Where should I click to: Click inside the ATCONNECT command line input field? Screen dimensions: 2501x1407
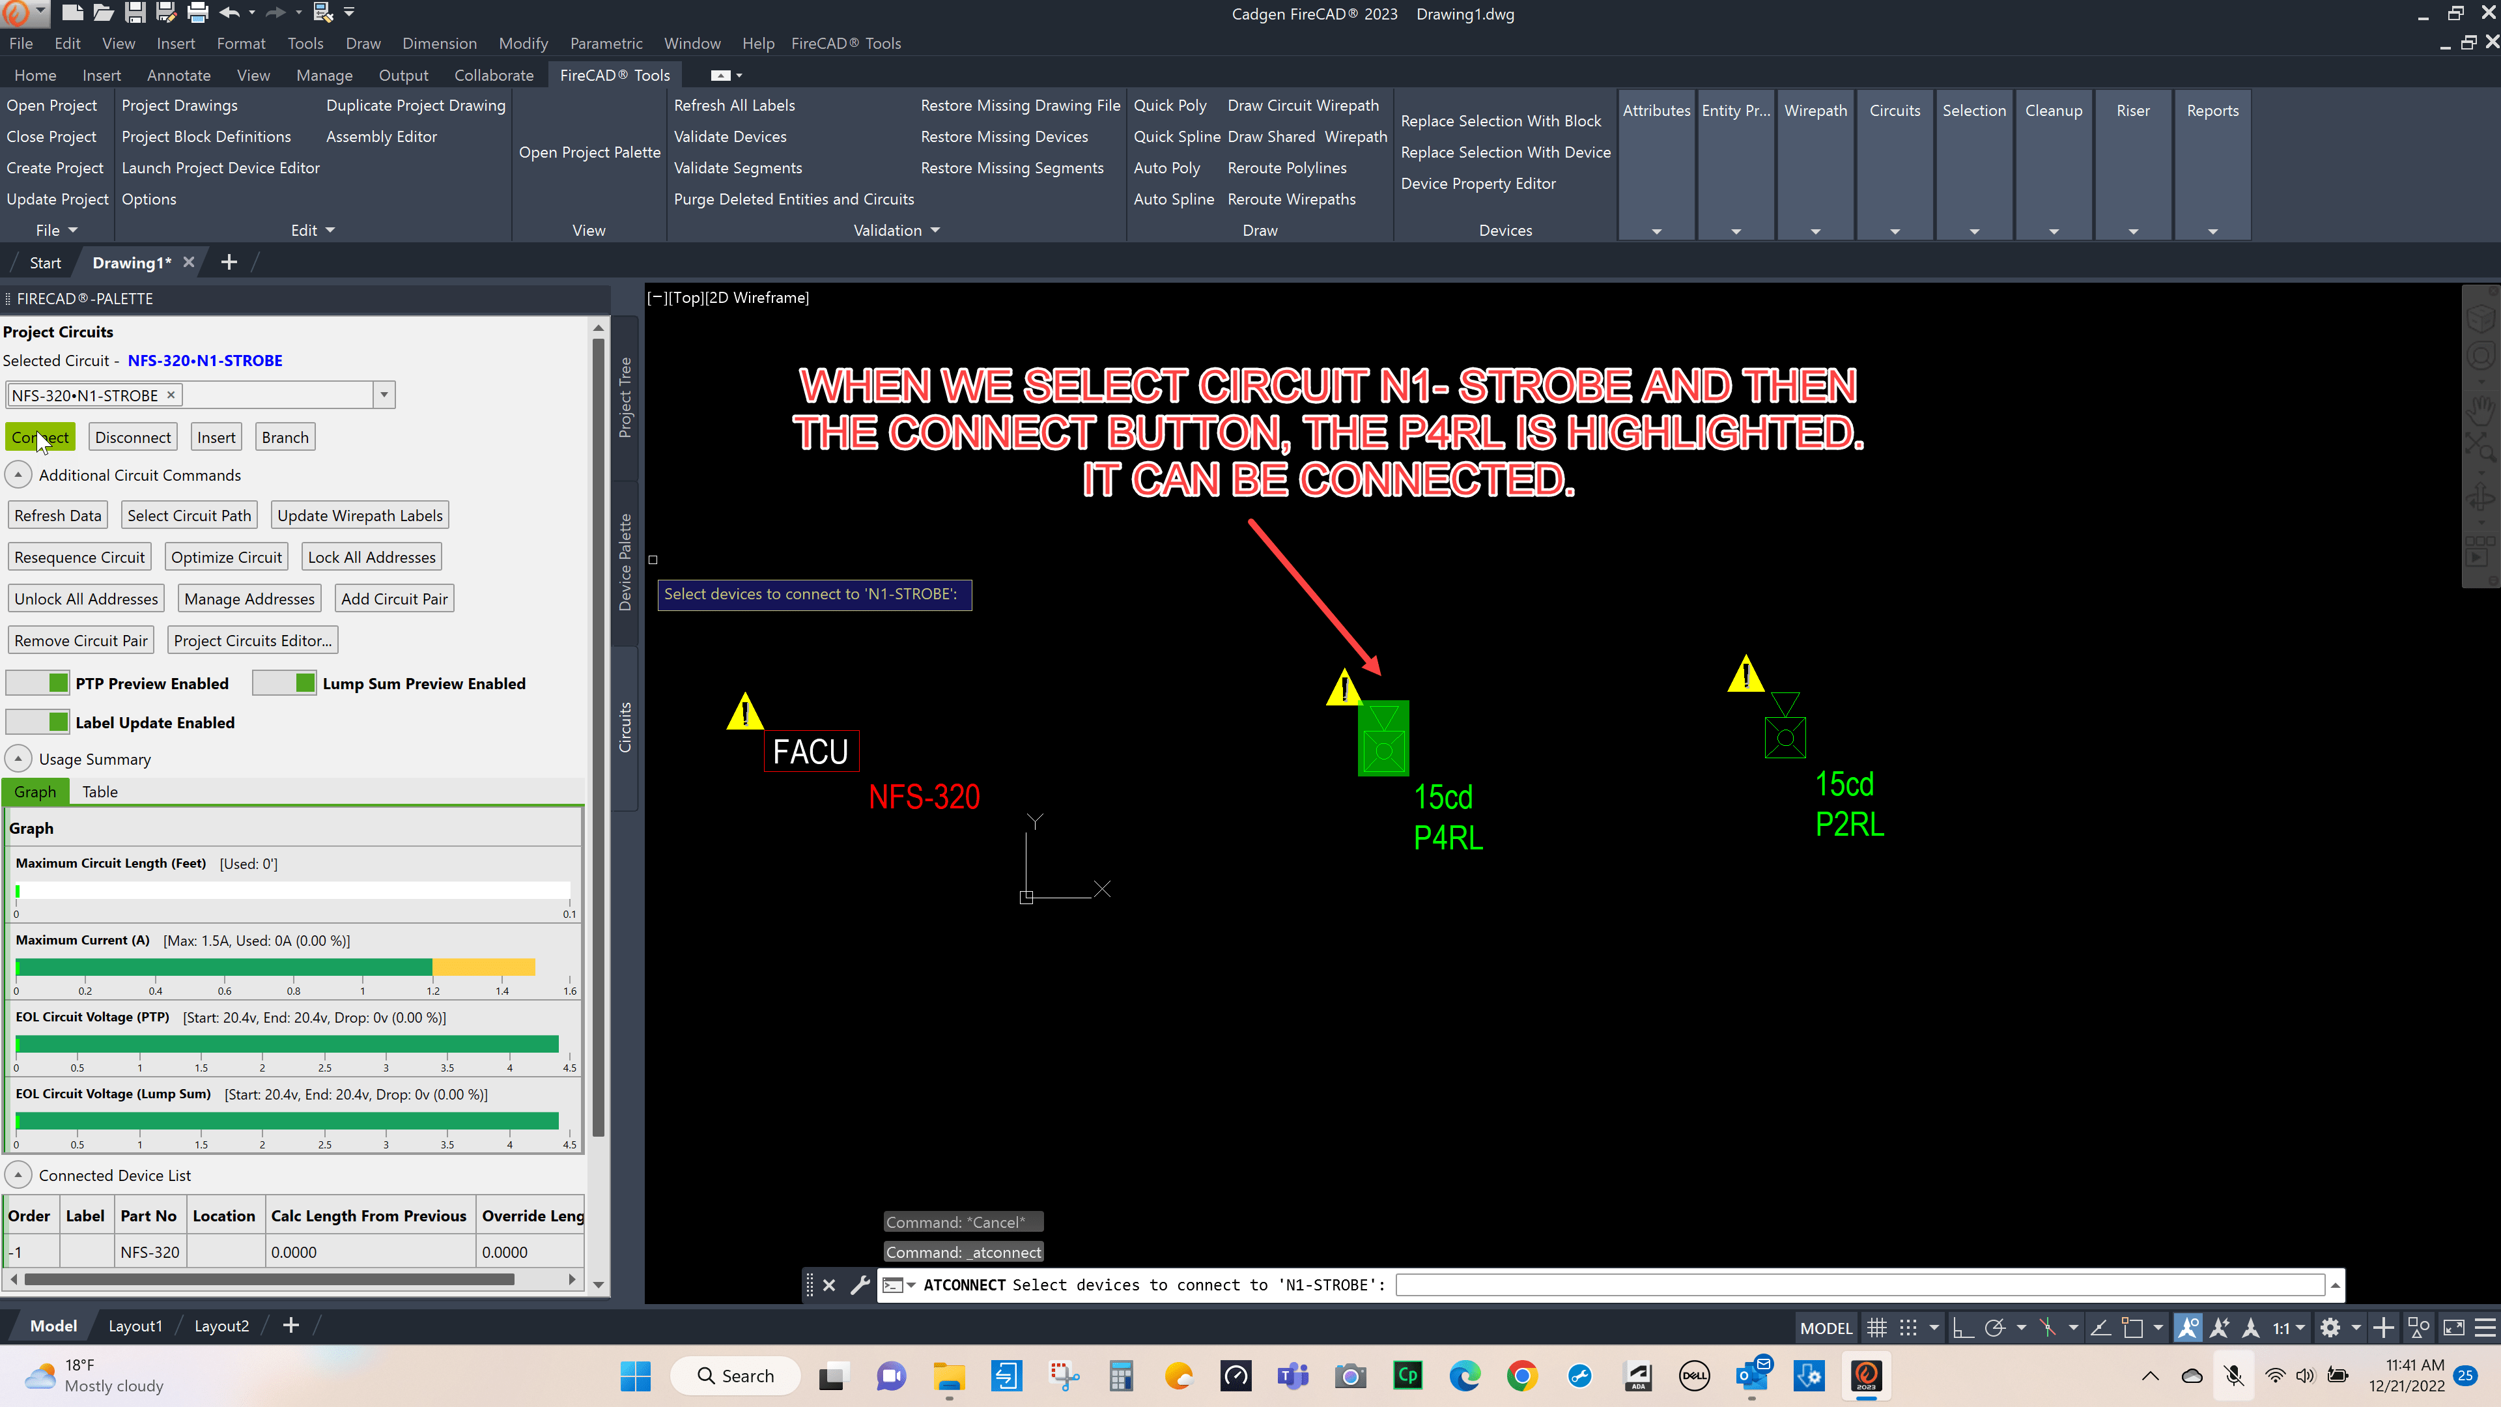pyautogui.click(x=1844, y=1284)
